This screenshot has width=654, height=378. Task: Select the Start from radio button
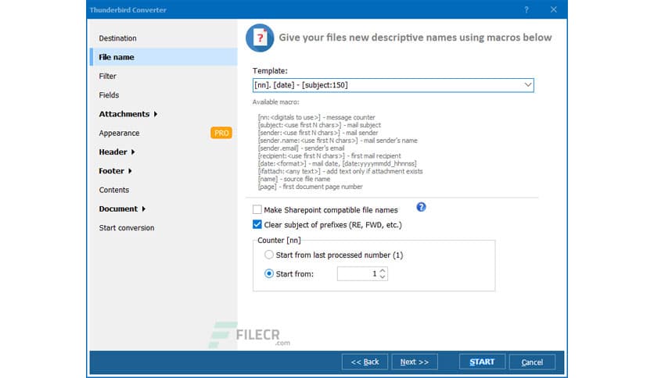click(x=269, y=274)
